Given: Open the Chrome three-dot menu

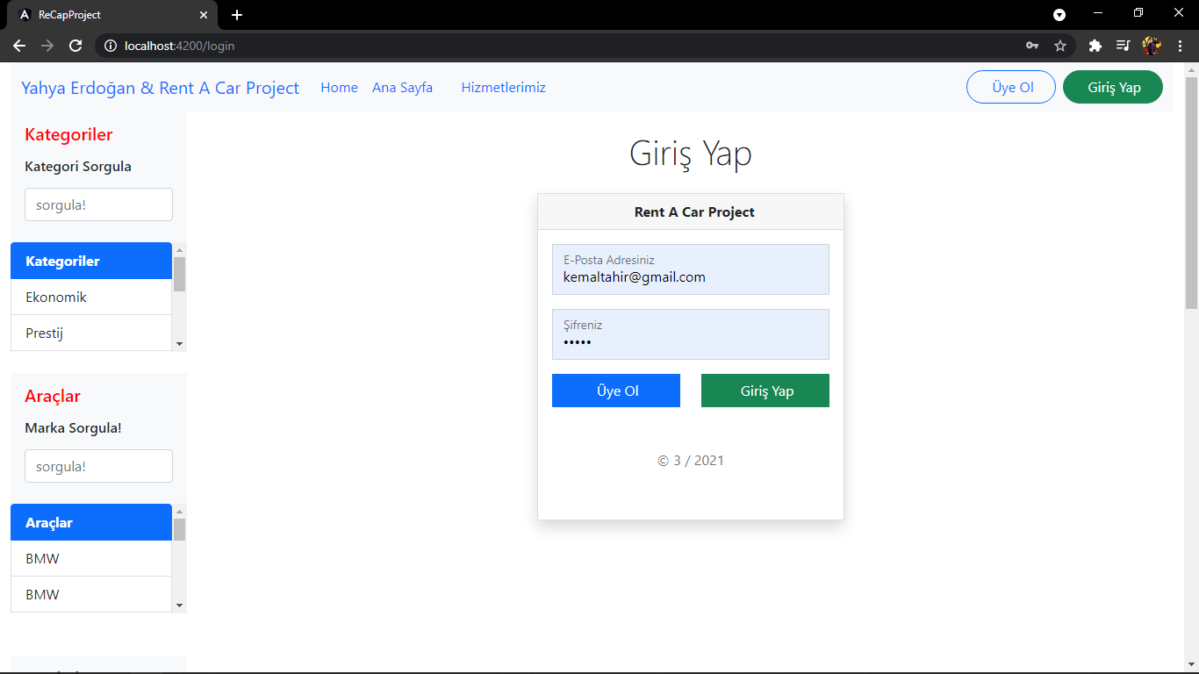Looking at the screenshot, I should pos(1180,46).
